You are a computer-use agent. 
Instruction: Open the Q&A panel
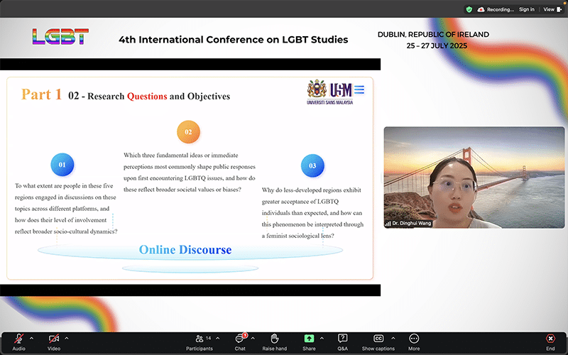342,342
